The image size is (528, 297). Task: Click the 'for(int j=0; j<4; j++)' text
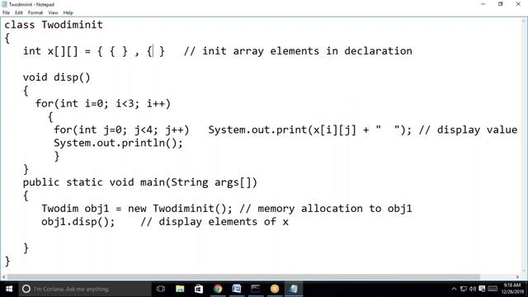121,130
